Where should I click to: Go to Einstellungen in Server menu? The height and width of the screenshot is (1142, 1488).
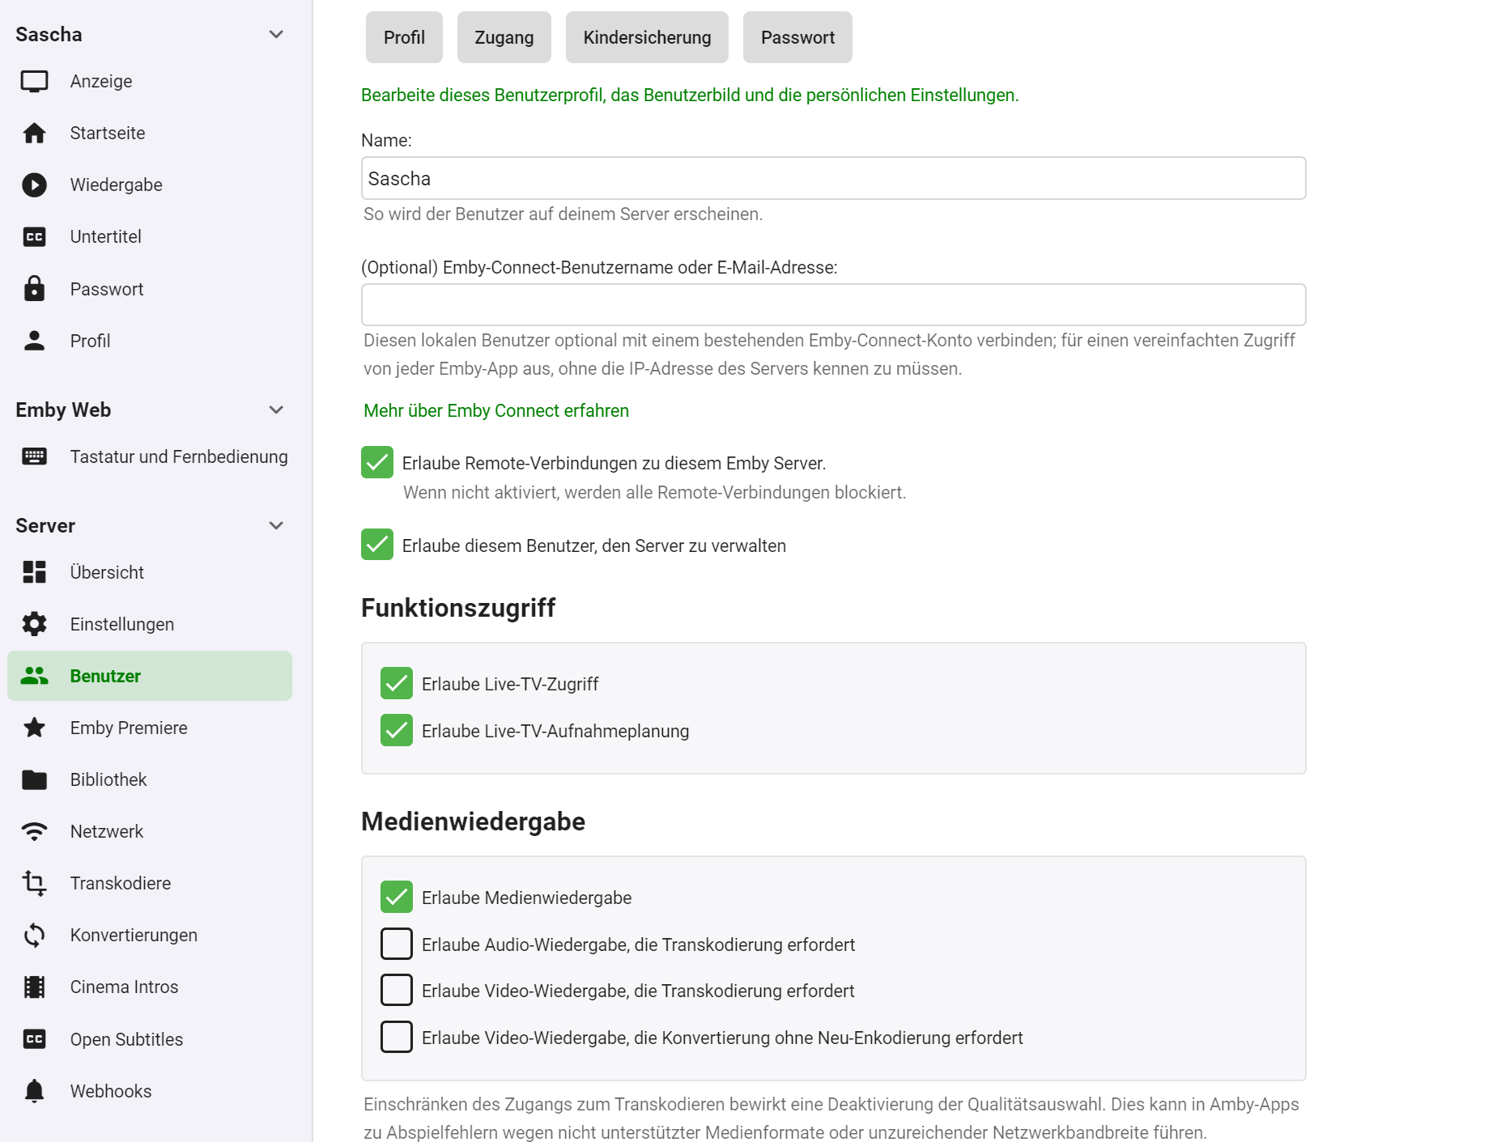pos(150,624)
